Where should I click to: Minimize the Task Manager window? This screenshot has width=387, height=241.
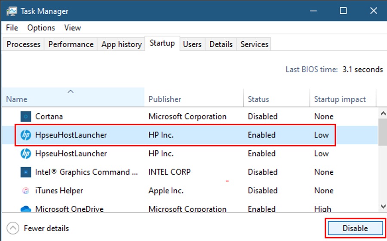313,11
